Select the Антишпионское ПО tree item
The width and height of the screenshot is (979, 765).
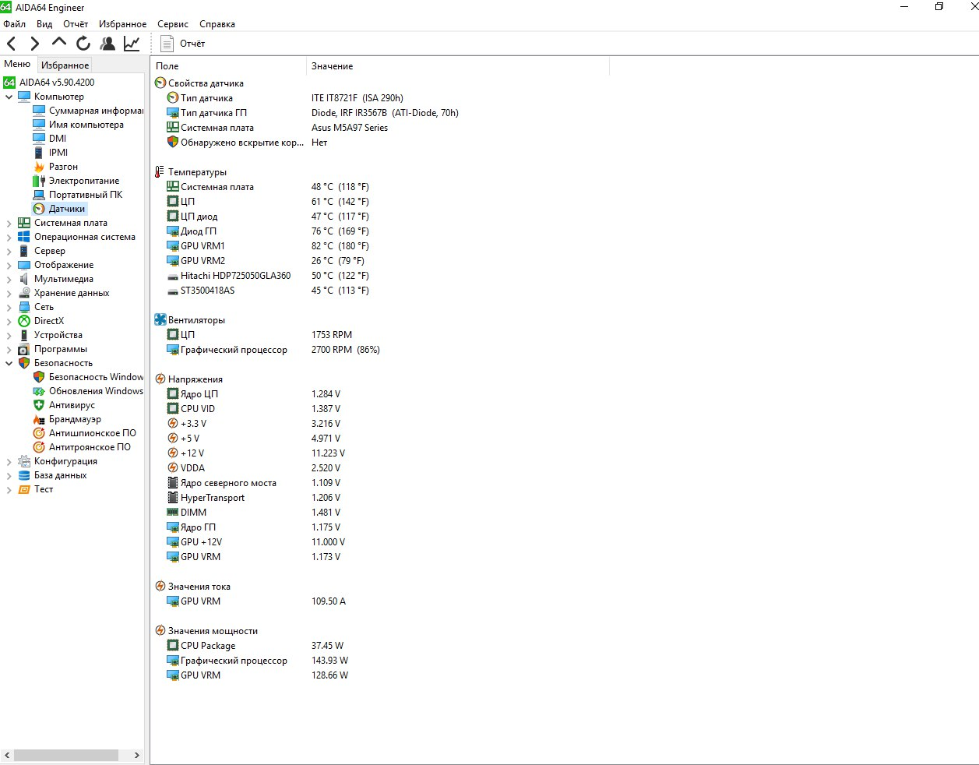[x=92, y=433]
